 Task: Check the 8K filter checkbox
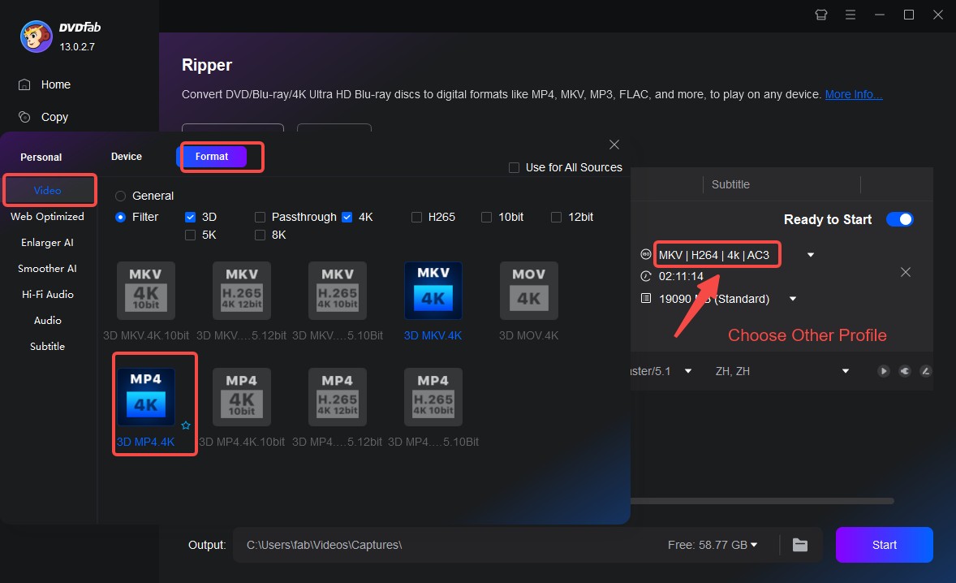[260, 235]
